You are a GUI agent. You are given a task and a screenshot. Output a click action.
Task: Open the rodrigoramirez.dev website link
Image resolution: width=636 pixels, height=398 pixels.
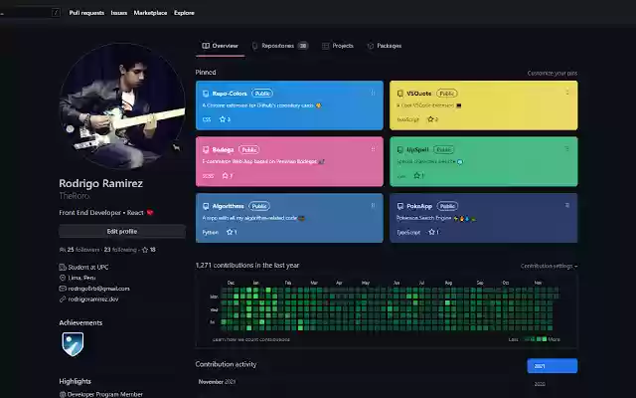pyautogui.click(x=93, y=299)
